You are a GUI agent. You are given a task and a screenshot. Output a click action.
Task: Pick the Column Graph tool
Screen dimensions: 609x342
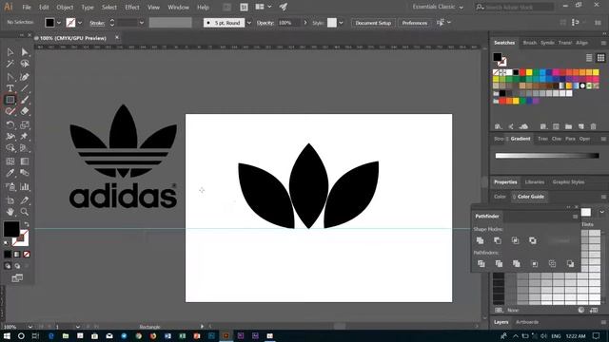pos(25,187)
